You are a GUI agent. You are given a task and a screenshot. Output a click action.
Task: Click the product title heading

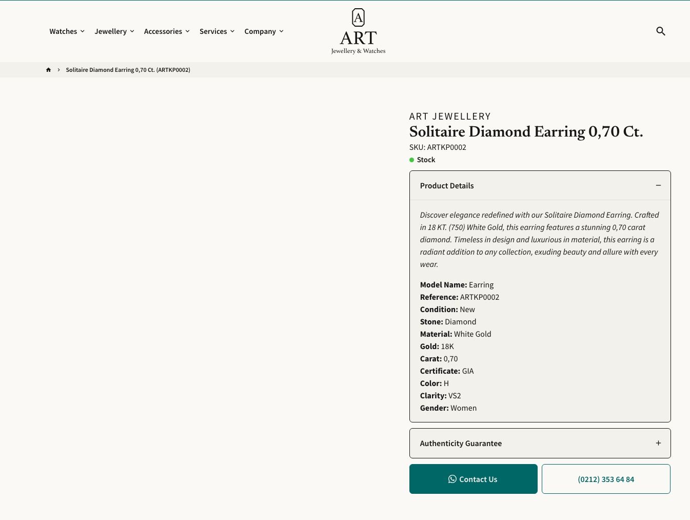click(526, 131)
